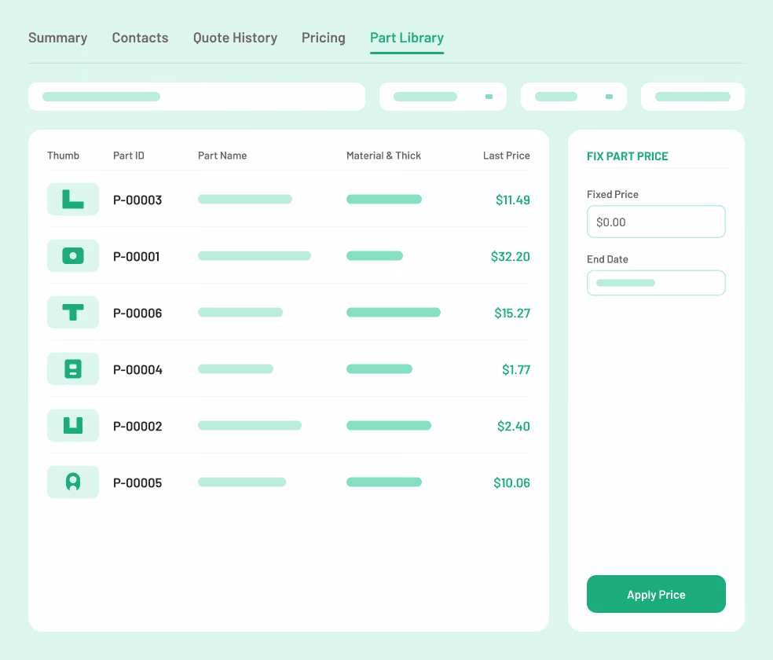Image resolution: width=773 pixels, height=660 pixels.
Task: Click the plate thumbnail for P-00004
Action: click(x=73, y=368)
